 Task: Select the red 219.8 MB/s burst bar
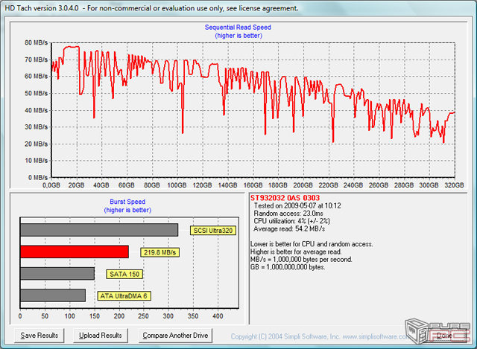75,252
